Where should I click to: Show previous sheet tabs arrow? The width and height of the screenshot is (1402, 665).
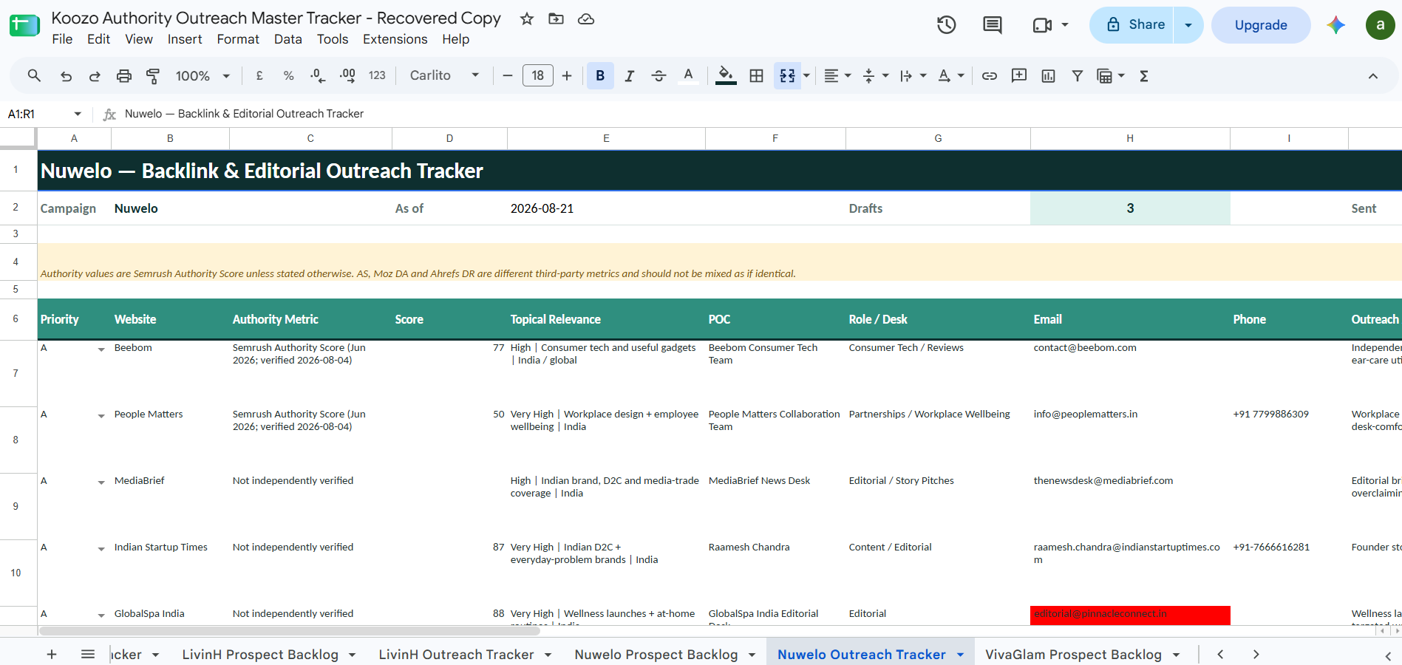(x=1220, y=655)
